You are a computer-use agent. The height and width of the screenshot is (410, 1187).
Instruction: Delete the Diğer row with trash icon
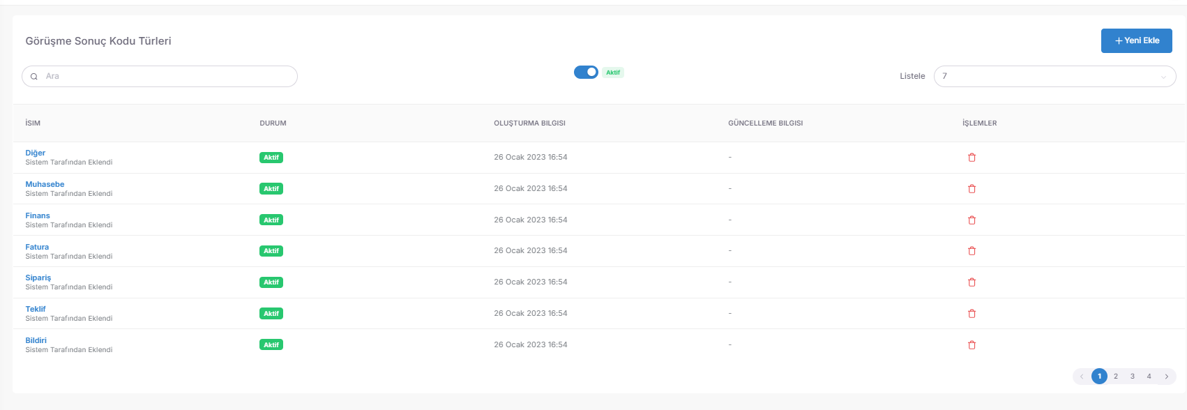click(971, 158)
